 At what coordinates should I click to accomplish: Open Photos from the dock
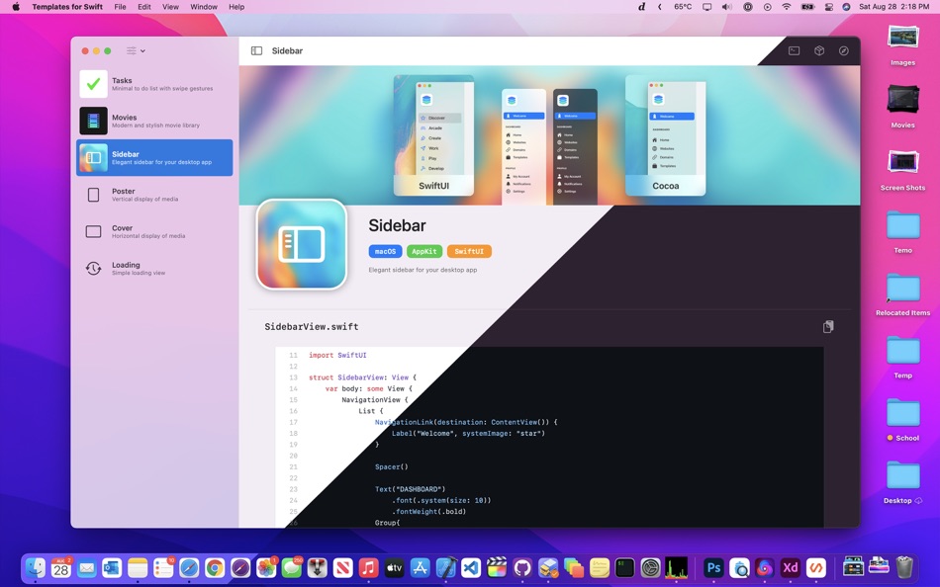tap(265, 567)
